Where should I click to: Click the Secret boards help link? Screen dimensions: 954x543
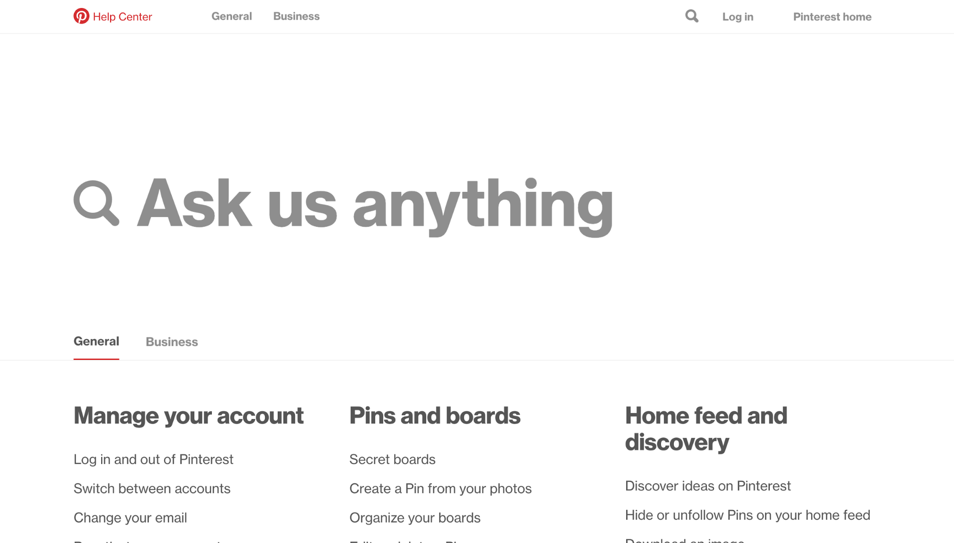(392, 459)
